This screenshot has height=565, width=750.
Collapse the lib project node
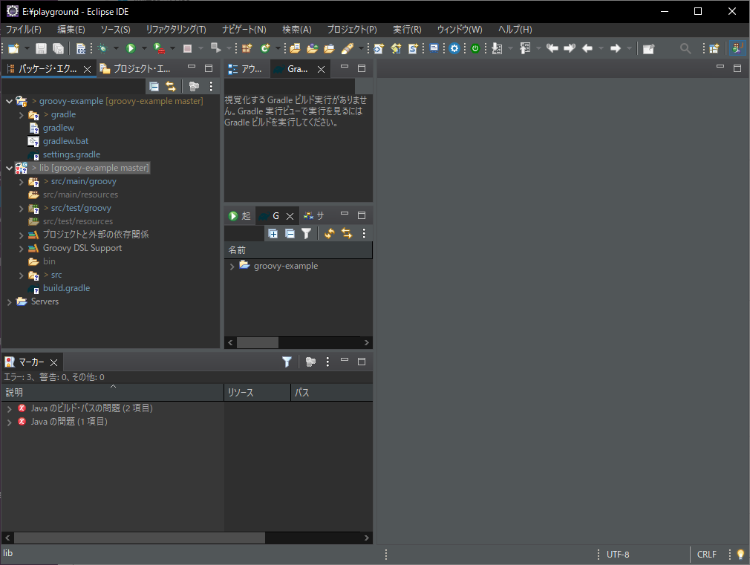point(9,169)
